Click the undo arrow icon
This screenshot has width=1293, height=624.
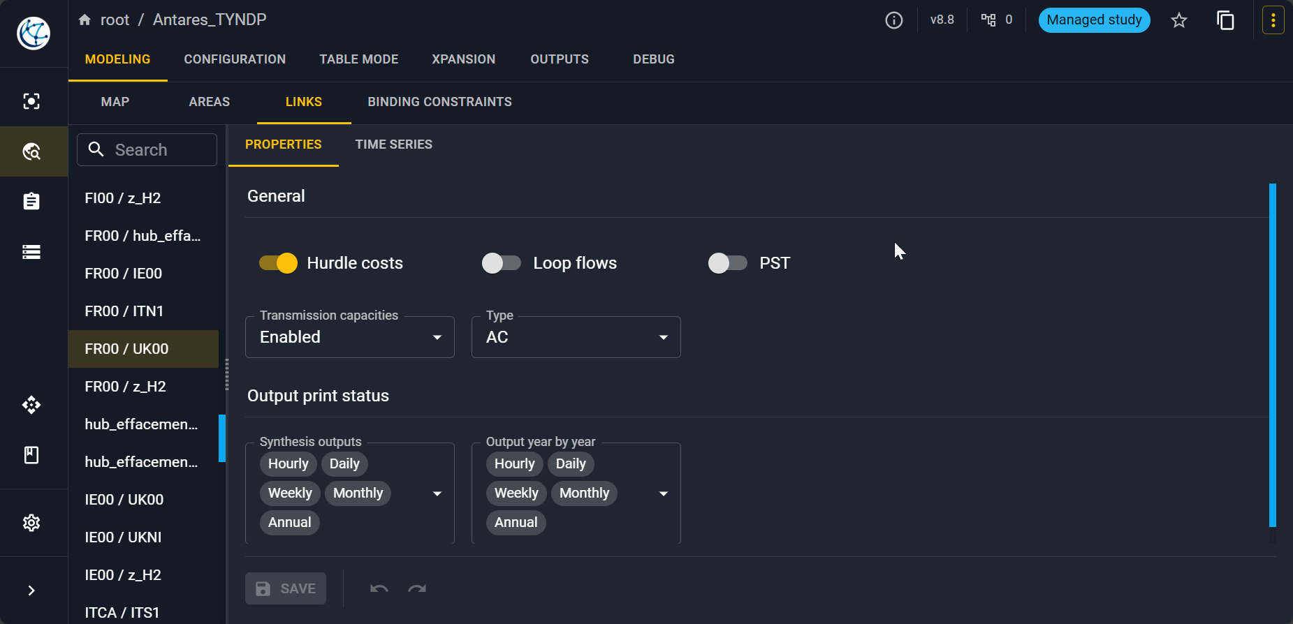[x=379, y=589]
